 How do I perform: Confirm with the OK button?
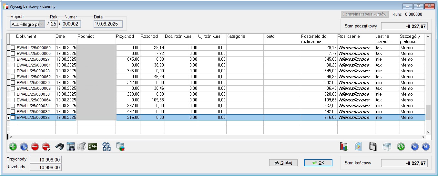click(x=318, y=163)
